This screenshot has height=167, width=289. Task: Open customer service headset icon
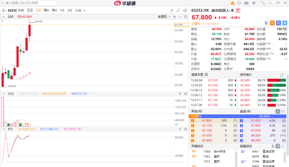click(x=239, y=3)
